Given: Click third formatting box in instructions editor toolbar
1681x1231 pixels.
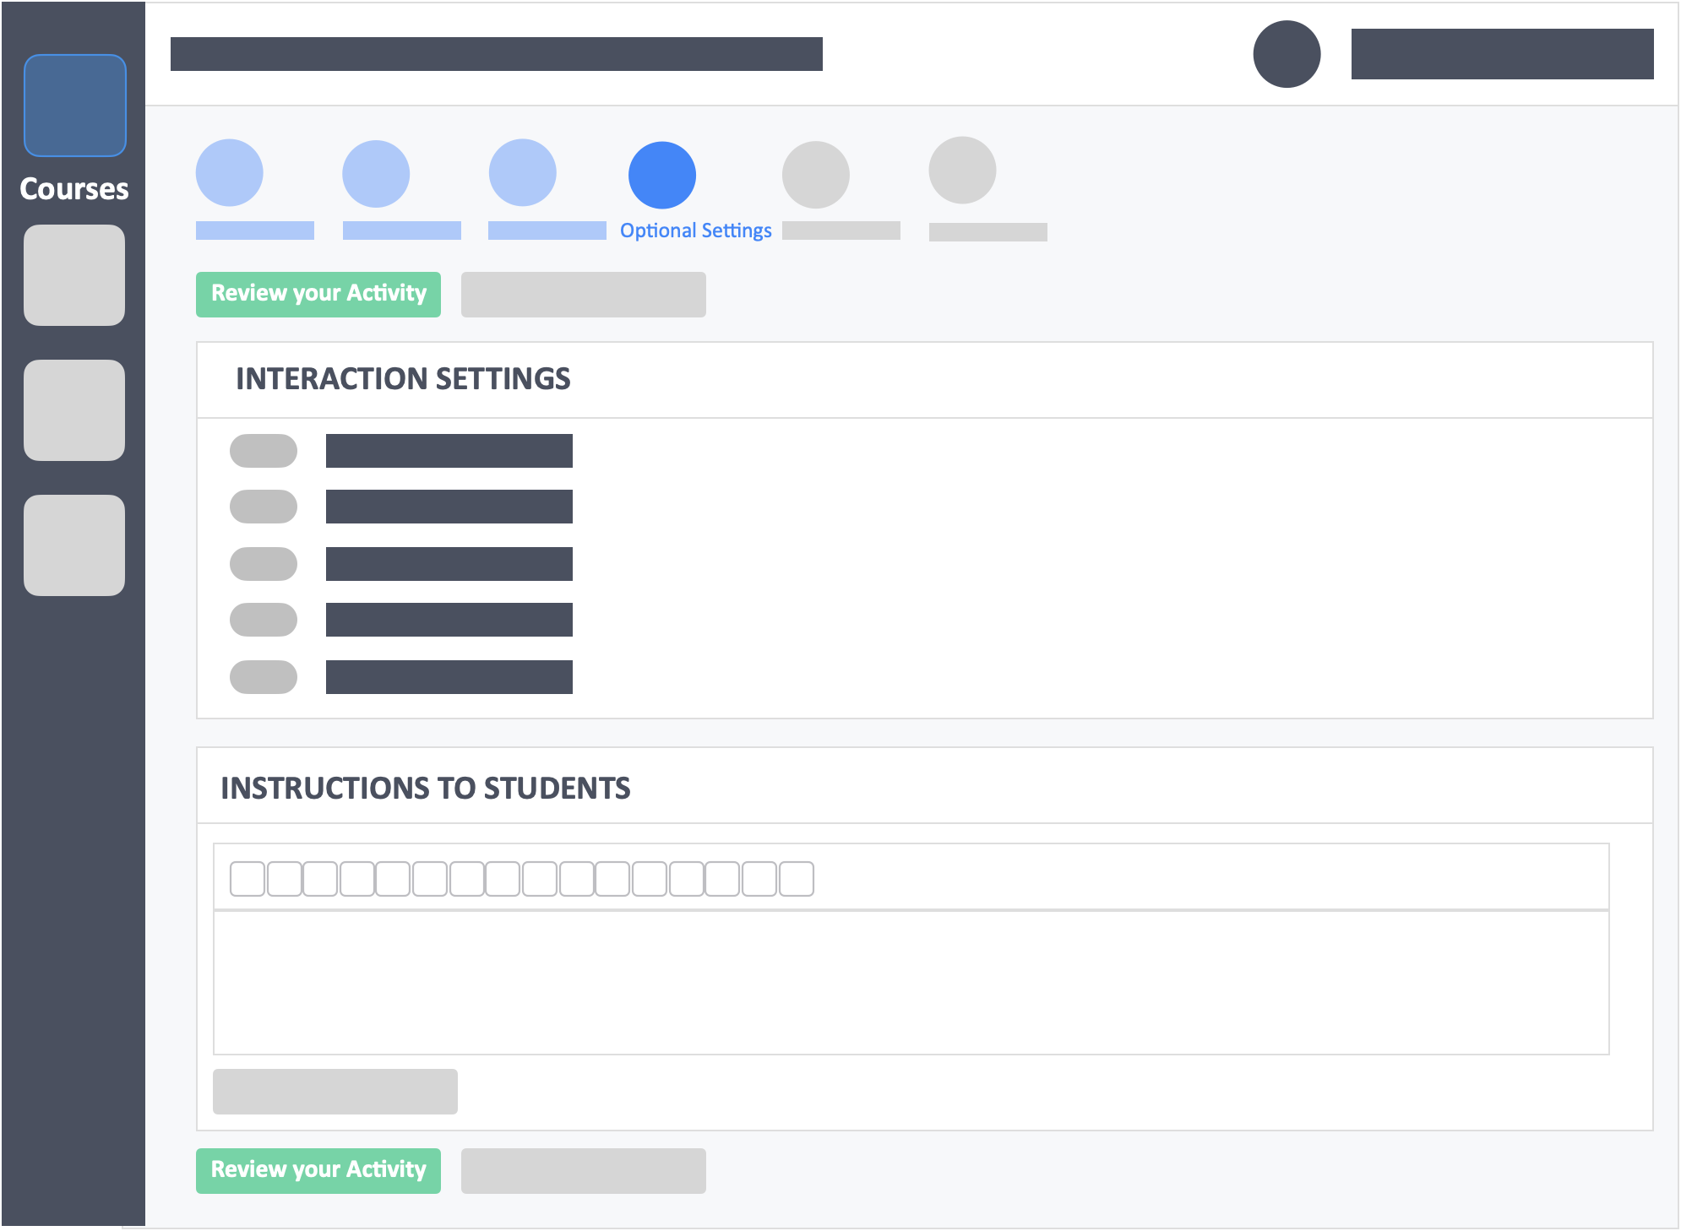Looking at the screenshot, I should tap(320, 879).
